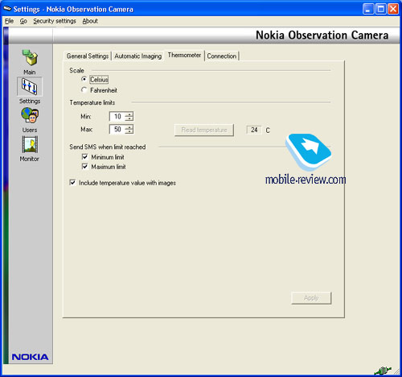This screenshot has height=377, width=402.
Task: Click the 'Nokia Observation Camera' header title
Action: click(322, 35)
